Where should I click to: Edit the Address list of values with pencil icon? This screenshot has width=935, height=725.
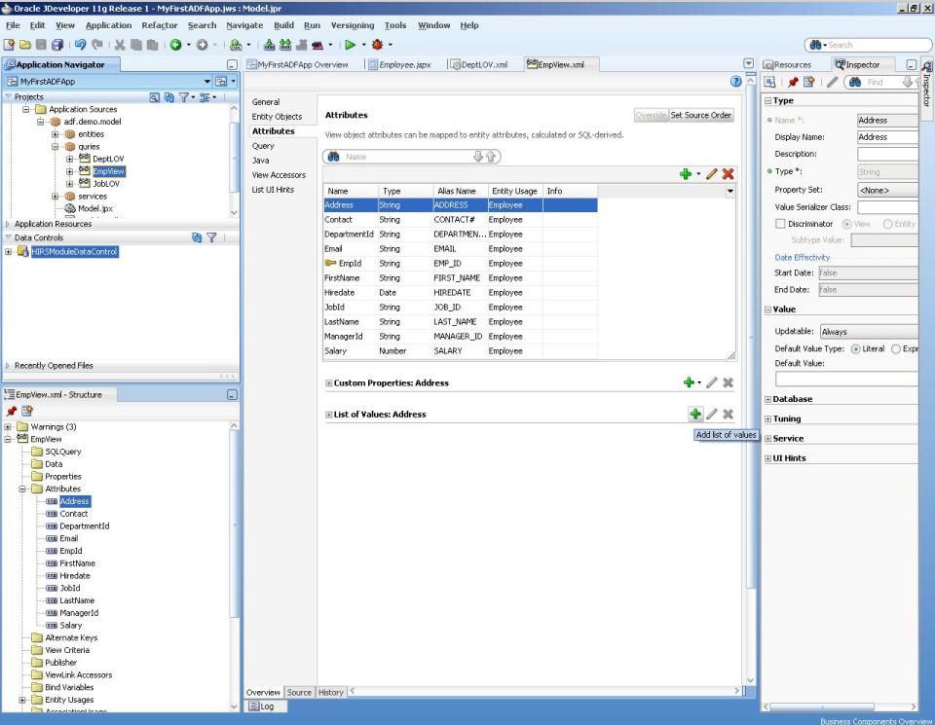point(711,414)
